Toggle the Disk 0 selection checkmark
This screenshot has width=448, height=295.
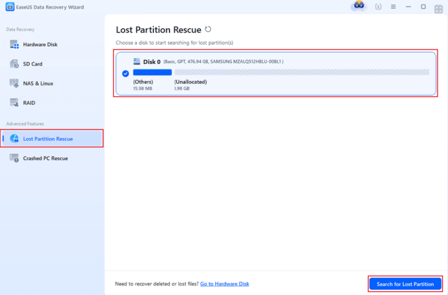click(126, 73)
